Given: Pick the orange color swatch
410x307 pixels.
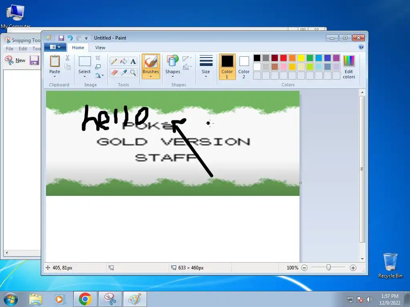Looking at the screenshot, I should coord(292,58).
